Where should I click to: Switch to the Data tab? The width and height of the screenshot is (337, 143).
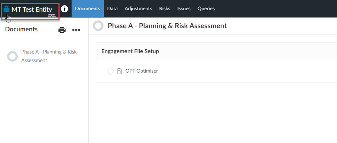point(112,9)
